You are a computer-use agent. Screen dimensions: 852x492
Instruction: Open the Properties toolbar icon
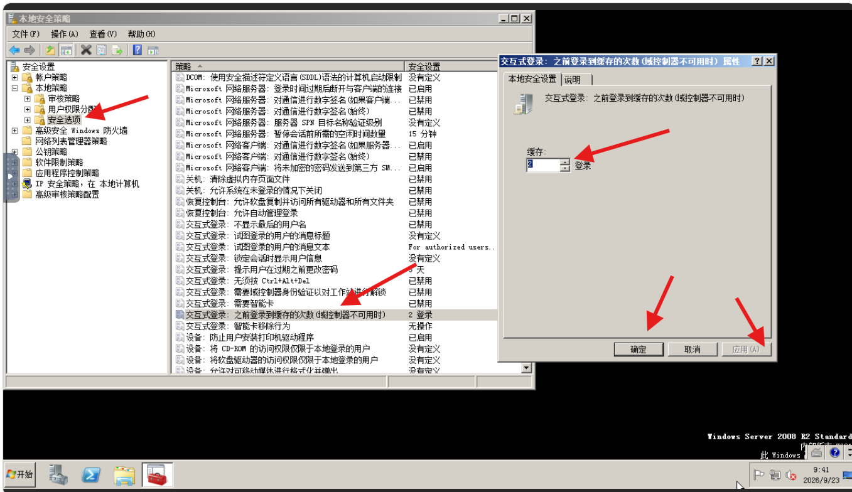[101, 50]
